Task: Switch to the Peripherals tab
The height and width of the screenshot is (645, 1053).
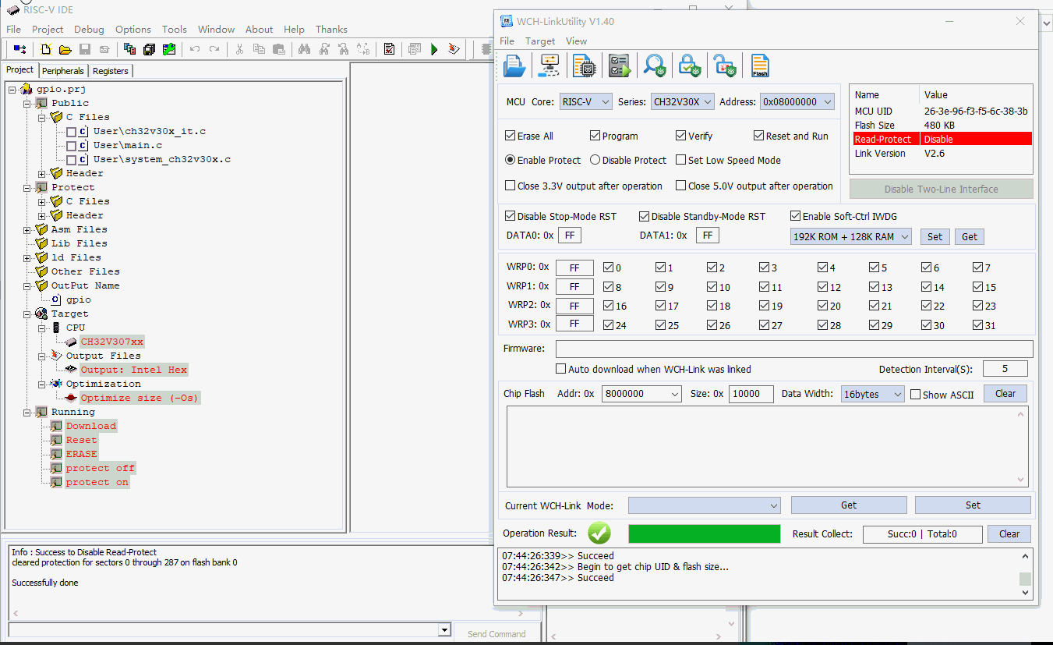Action: pyautogui.click(x=63, y=70)
